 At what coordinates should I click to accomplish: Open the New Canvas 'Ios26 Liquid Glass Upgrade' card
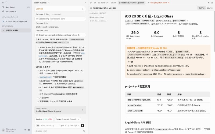click(x=60, y=110)
